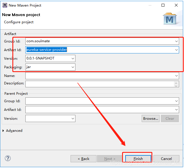Image resolution: width=184 pixels, height=168 pixels.
Task: Close the New Maven Project dialog
Action: click(176, 5)
